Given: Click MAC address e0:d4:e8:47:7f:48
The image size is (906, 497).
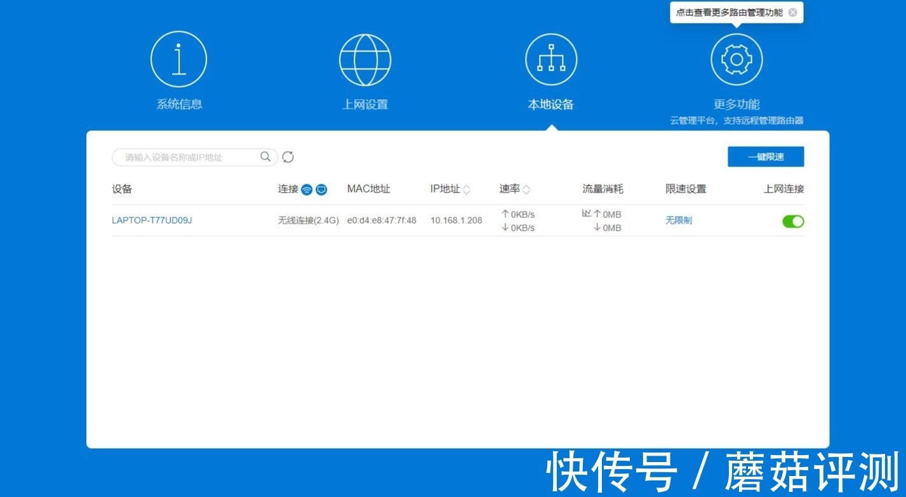Looking at the screenshot, I should 382,221.
